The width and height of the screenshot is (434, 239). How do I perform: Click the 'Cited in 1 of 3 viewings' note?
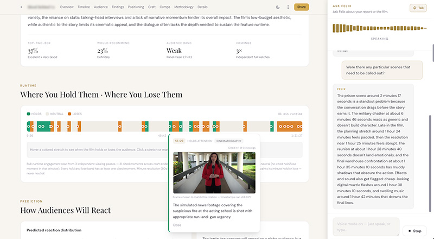(x=241, y=148)
